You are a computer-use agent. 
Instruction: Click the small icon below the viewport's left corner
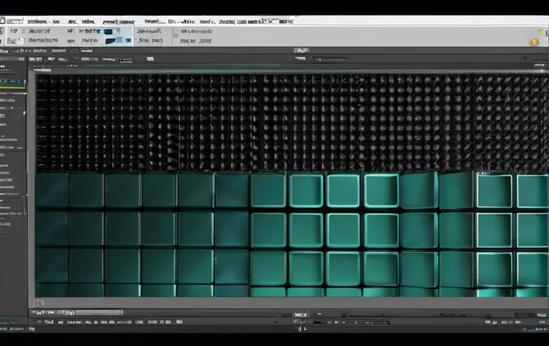pos(40,303)
